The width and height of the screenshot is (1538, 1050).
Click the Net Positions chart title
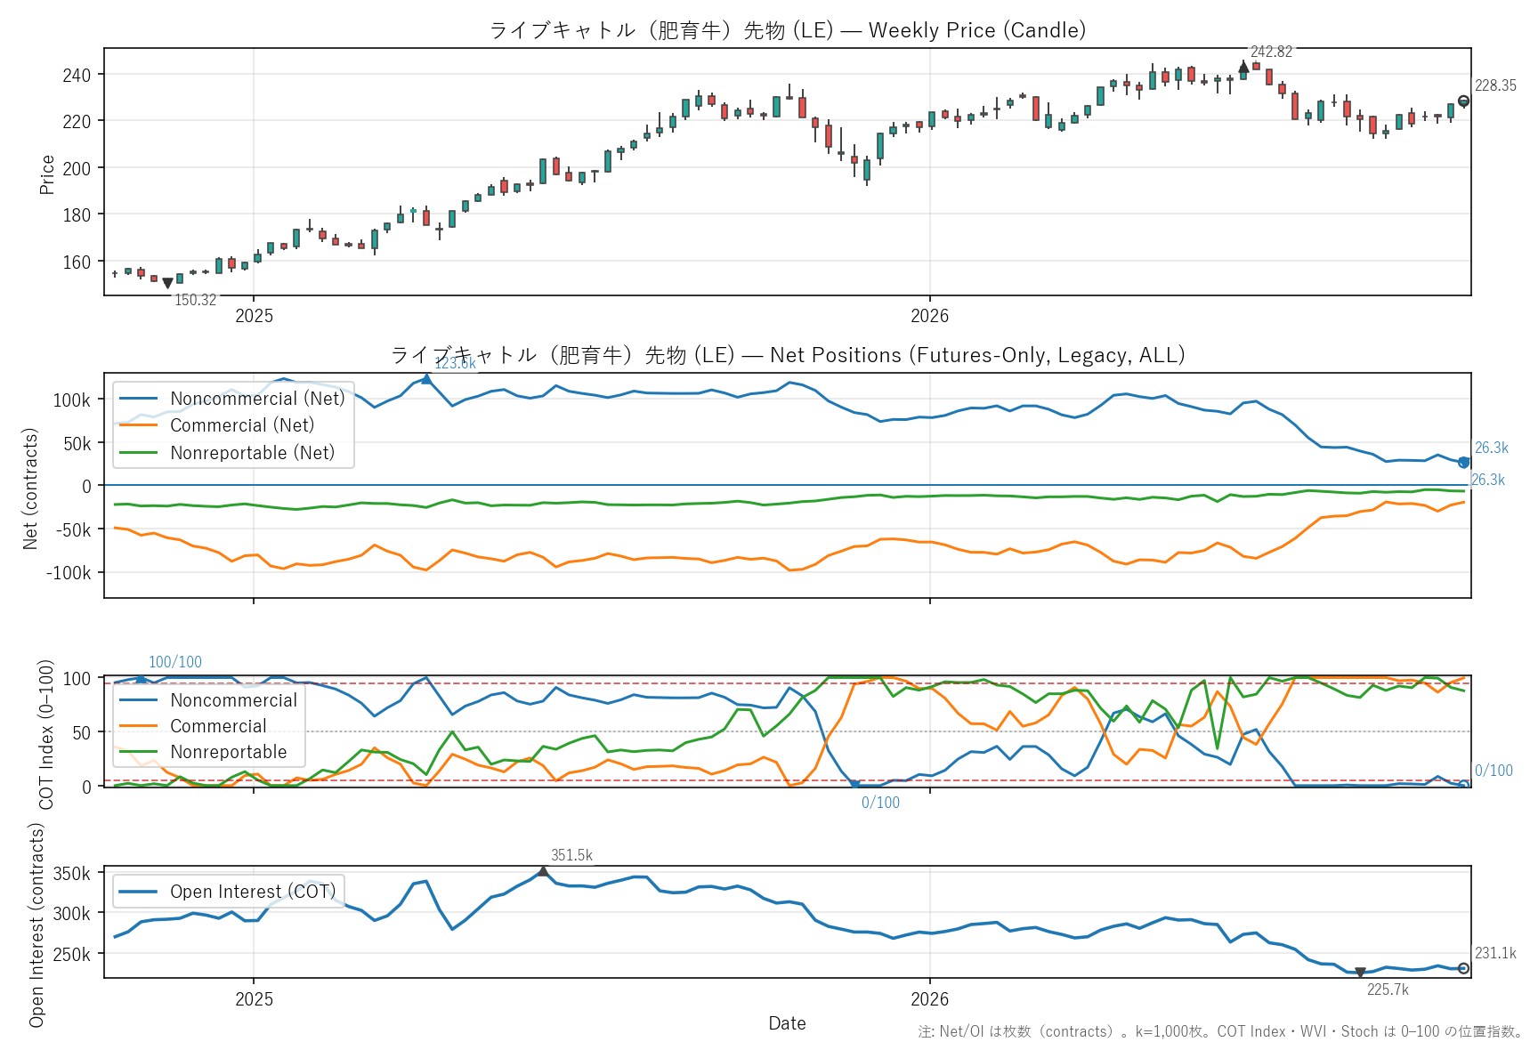(788, 355)
